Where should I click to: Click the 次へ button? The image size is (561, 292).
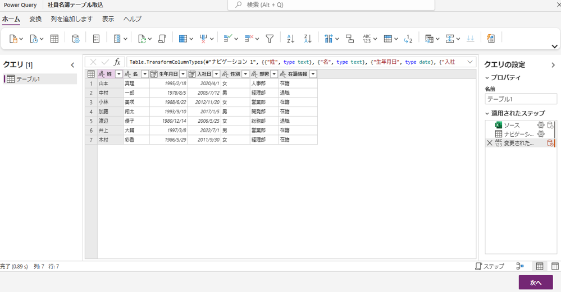click(536, 282)
